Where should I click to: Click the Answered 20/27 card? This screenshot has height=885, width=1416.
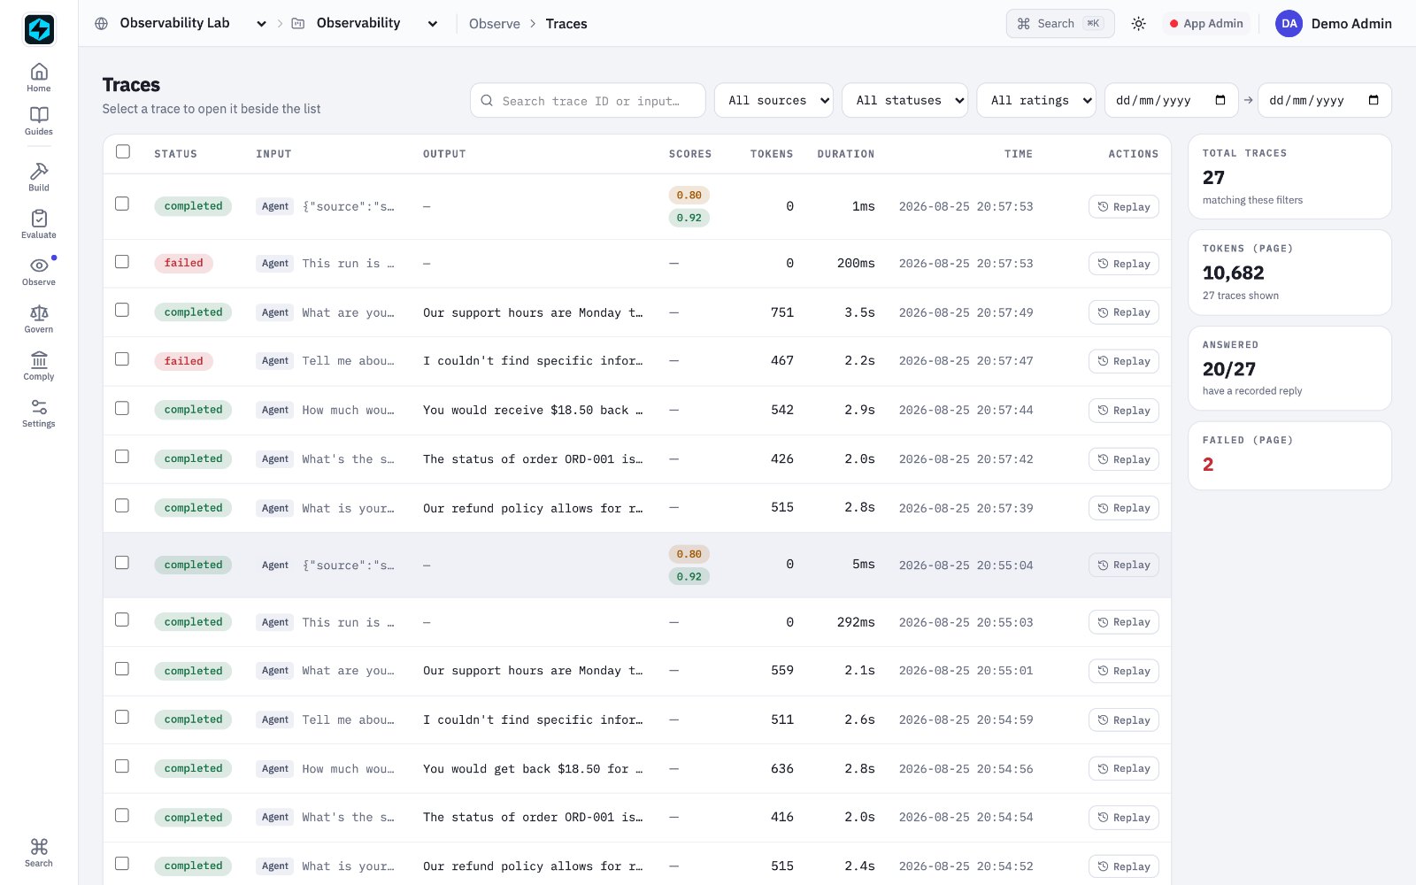click(x=1289, y=368)
